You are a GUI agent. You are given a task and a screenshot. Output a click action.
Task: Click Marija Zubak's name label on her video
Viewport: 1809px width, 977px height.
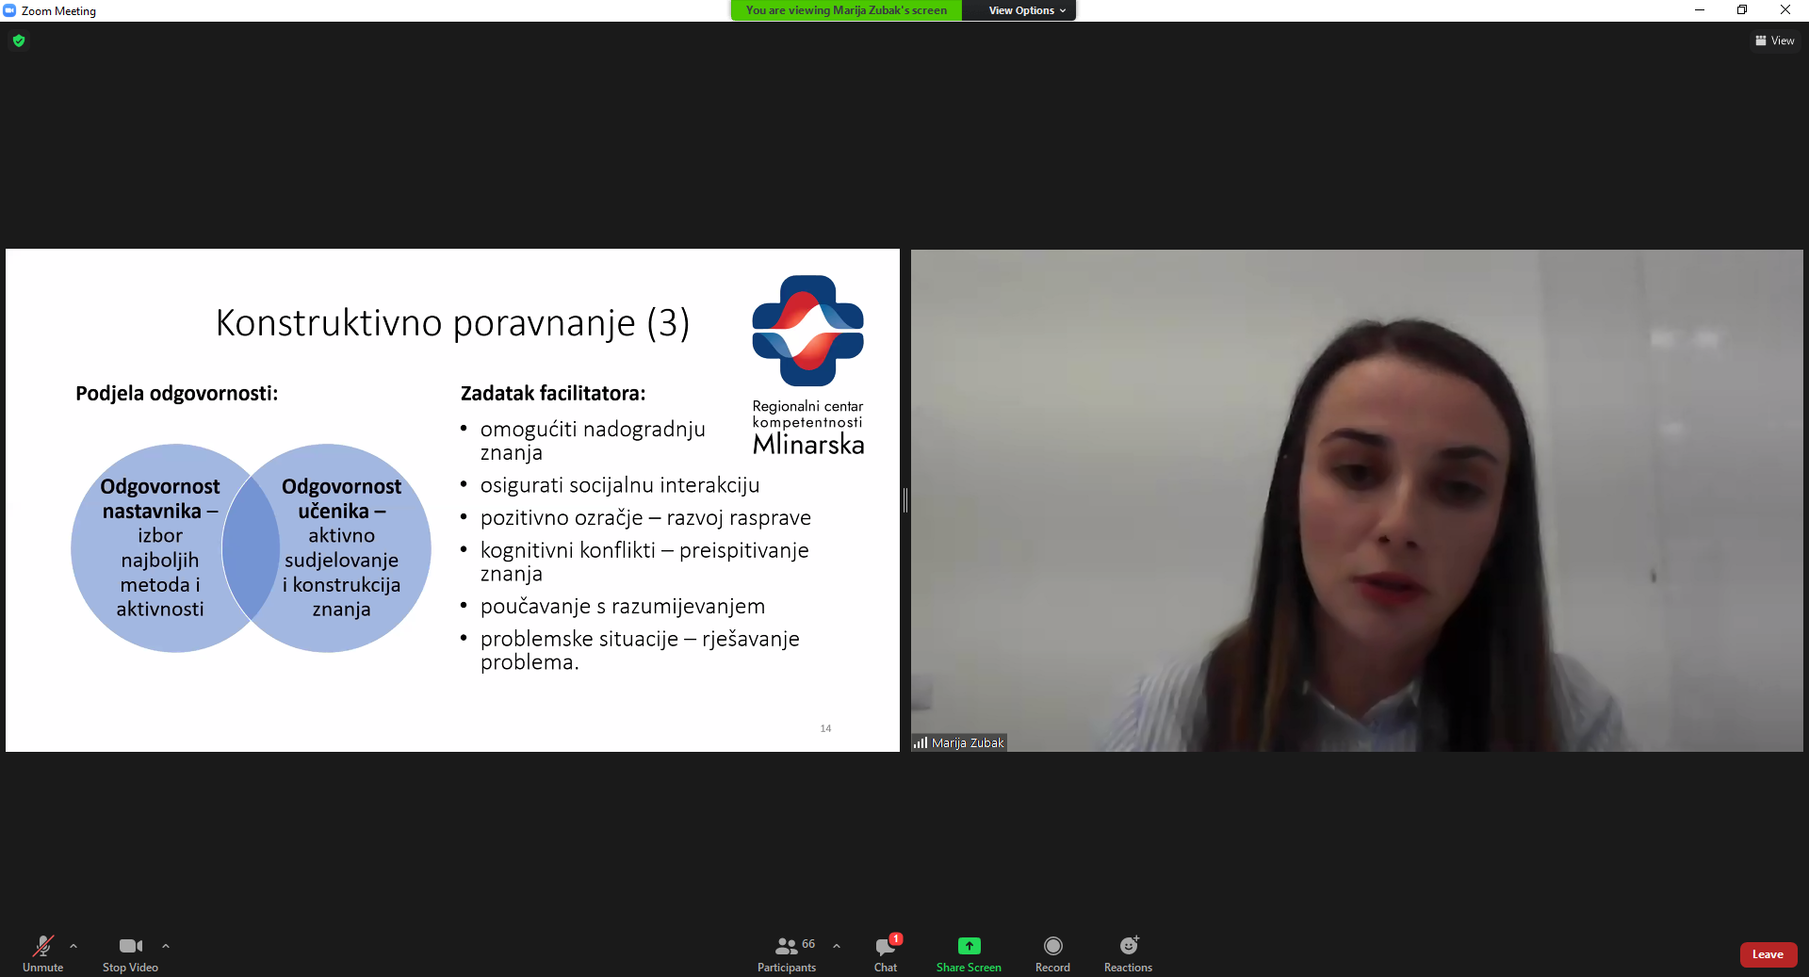tap(967, 742)
